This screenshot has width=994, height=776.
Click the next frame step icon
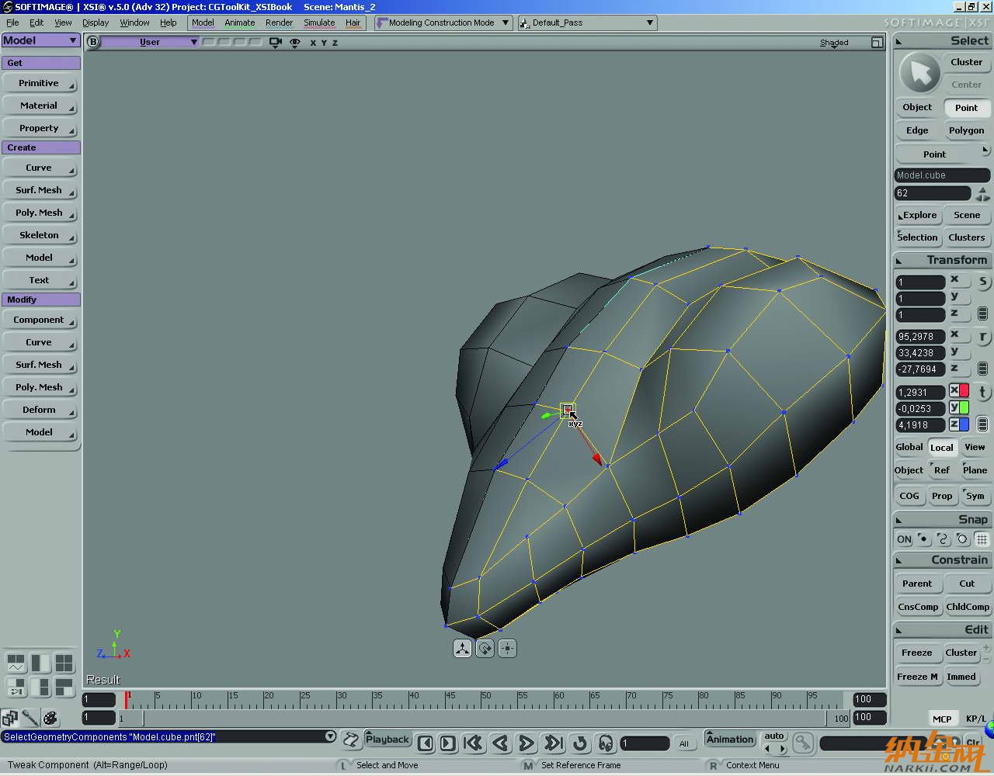[x=448, y=743]
